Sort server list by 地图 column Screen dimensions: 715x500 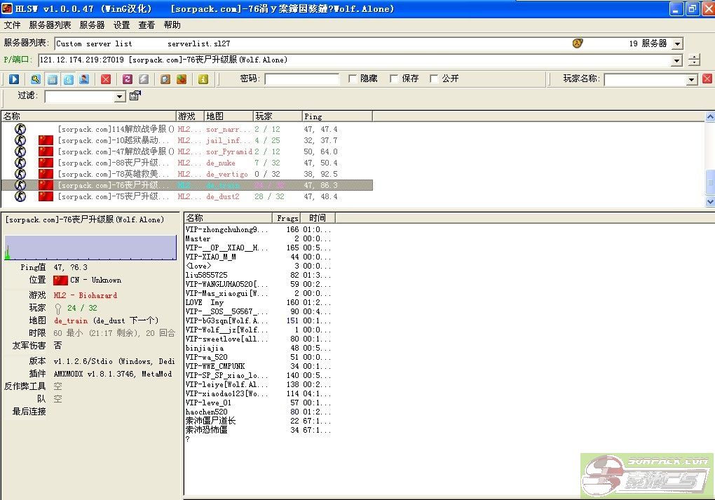click(x=229, y=116)
